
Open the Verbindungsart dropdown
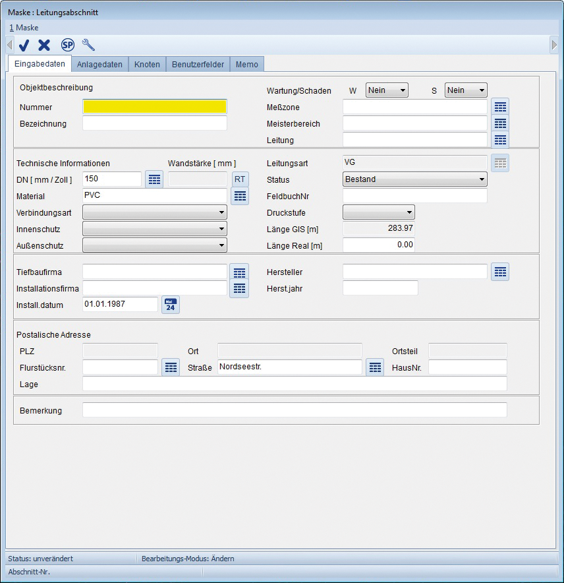pos(155,212)
